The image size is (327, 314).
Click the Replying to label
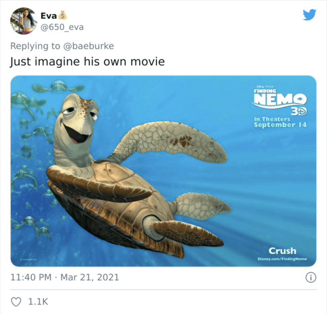pyautogui.click(x=35, y=46)
